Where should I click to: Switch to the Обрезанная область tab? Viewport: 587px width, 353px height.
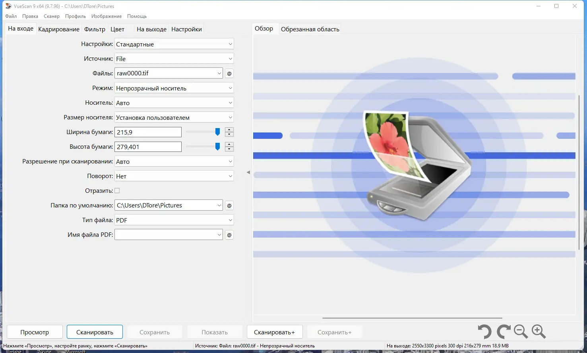[x=310, y=29]
